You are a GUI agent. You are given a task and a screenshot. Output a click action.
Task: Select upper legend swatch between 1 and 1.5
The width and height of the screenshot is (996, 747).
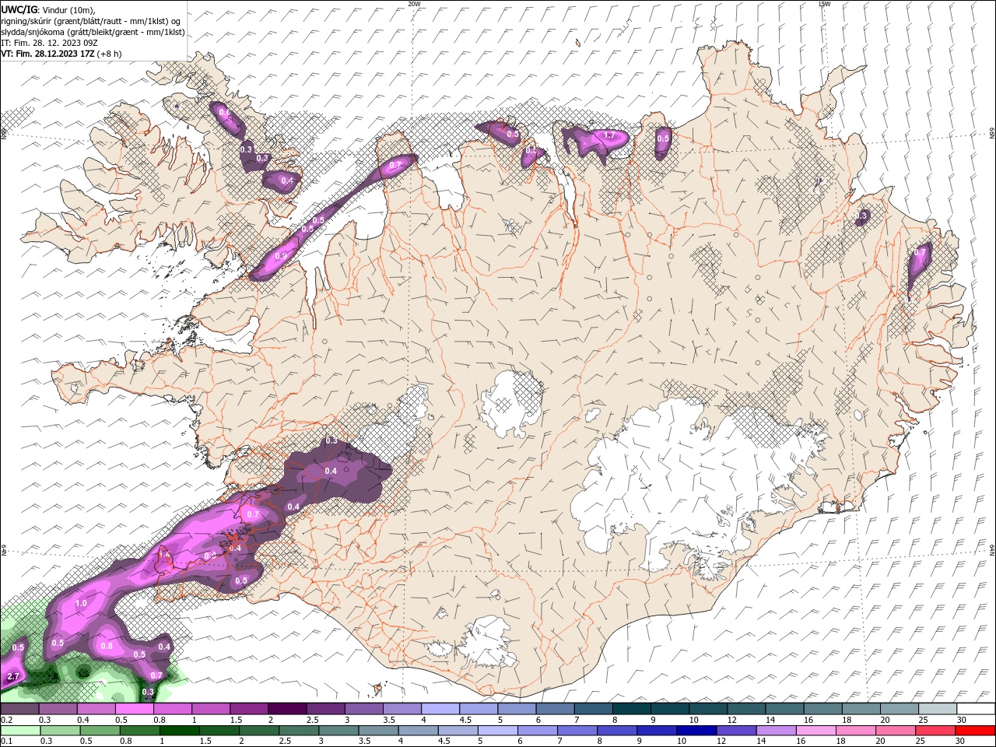(x=210, y=709)
